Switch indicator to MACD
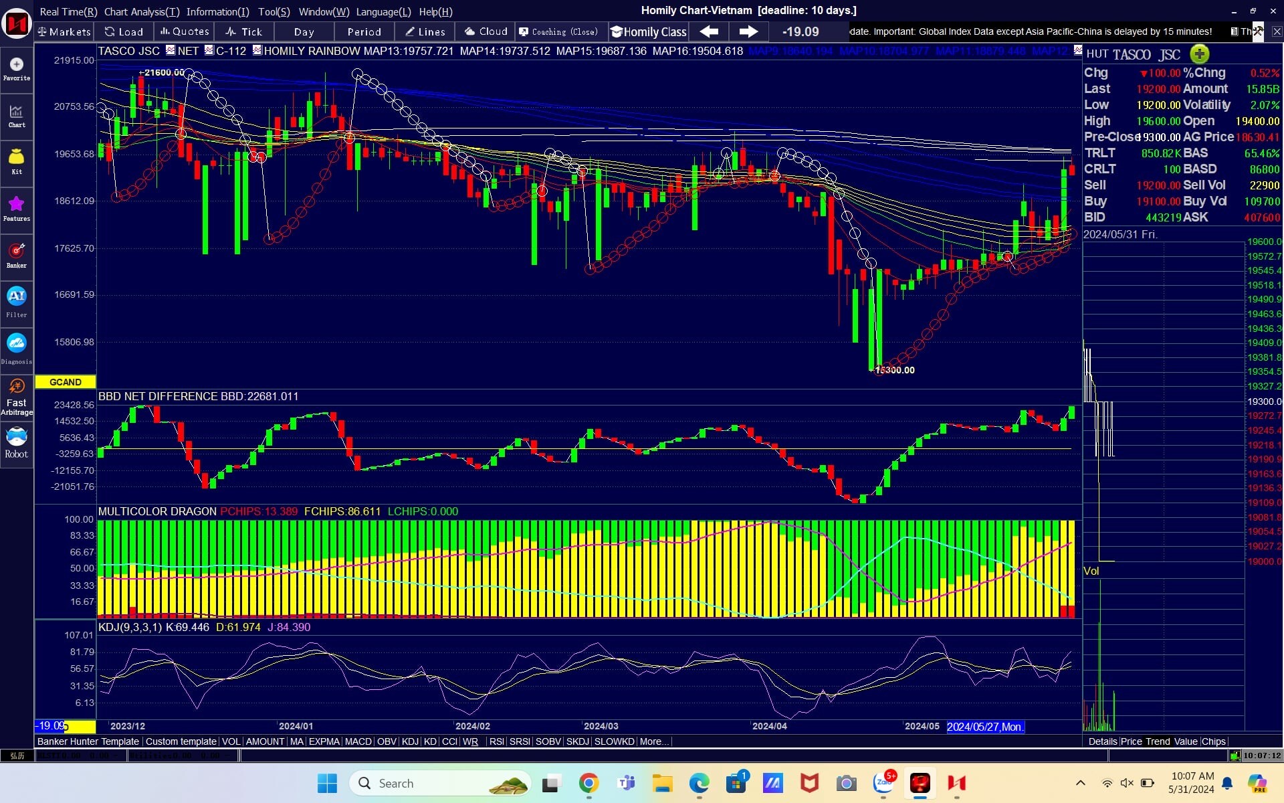The width and height of the screenshot is (1284, 803). [x=358, y=741]
